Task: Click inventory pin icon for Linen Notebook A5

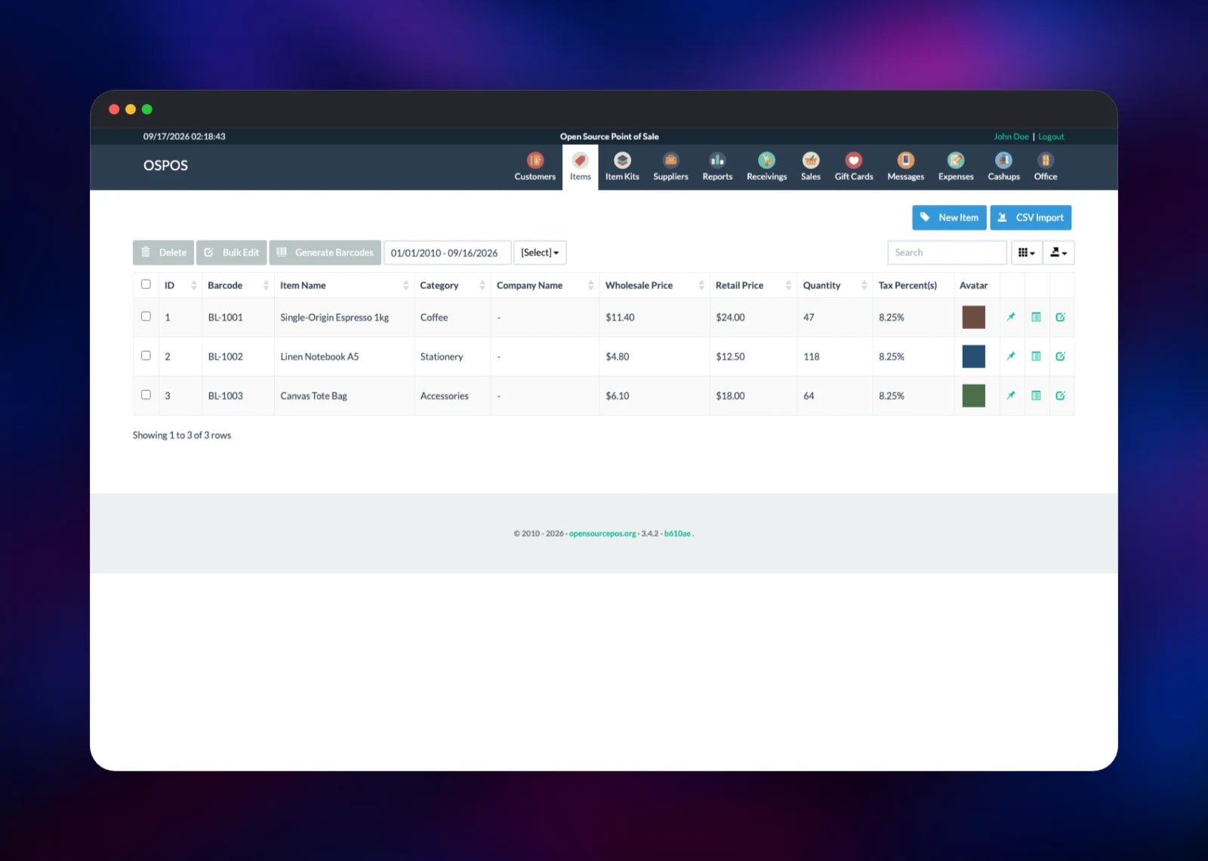Action: tap(1011, 356)
